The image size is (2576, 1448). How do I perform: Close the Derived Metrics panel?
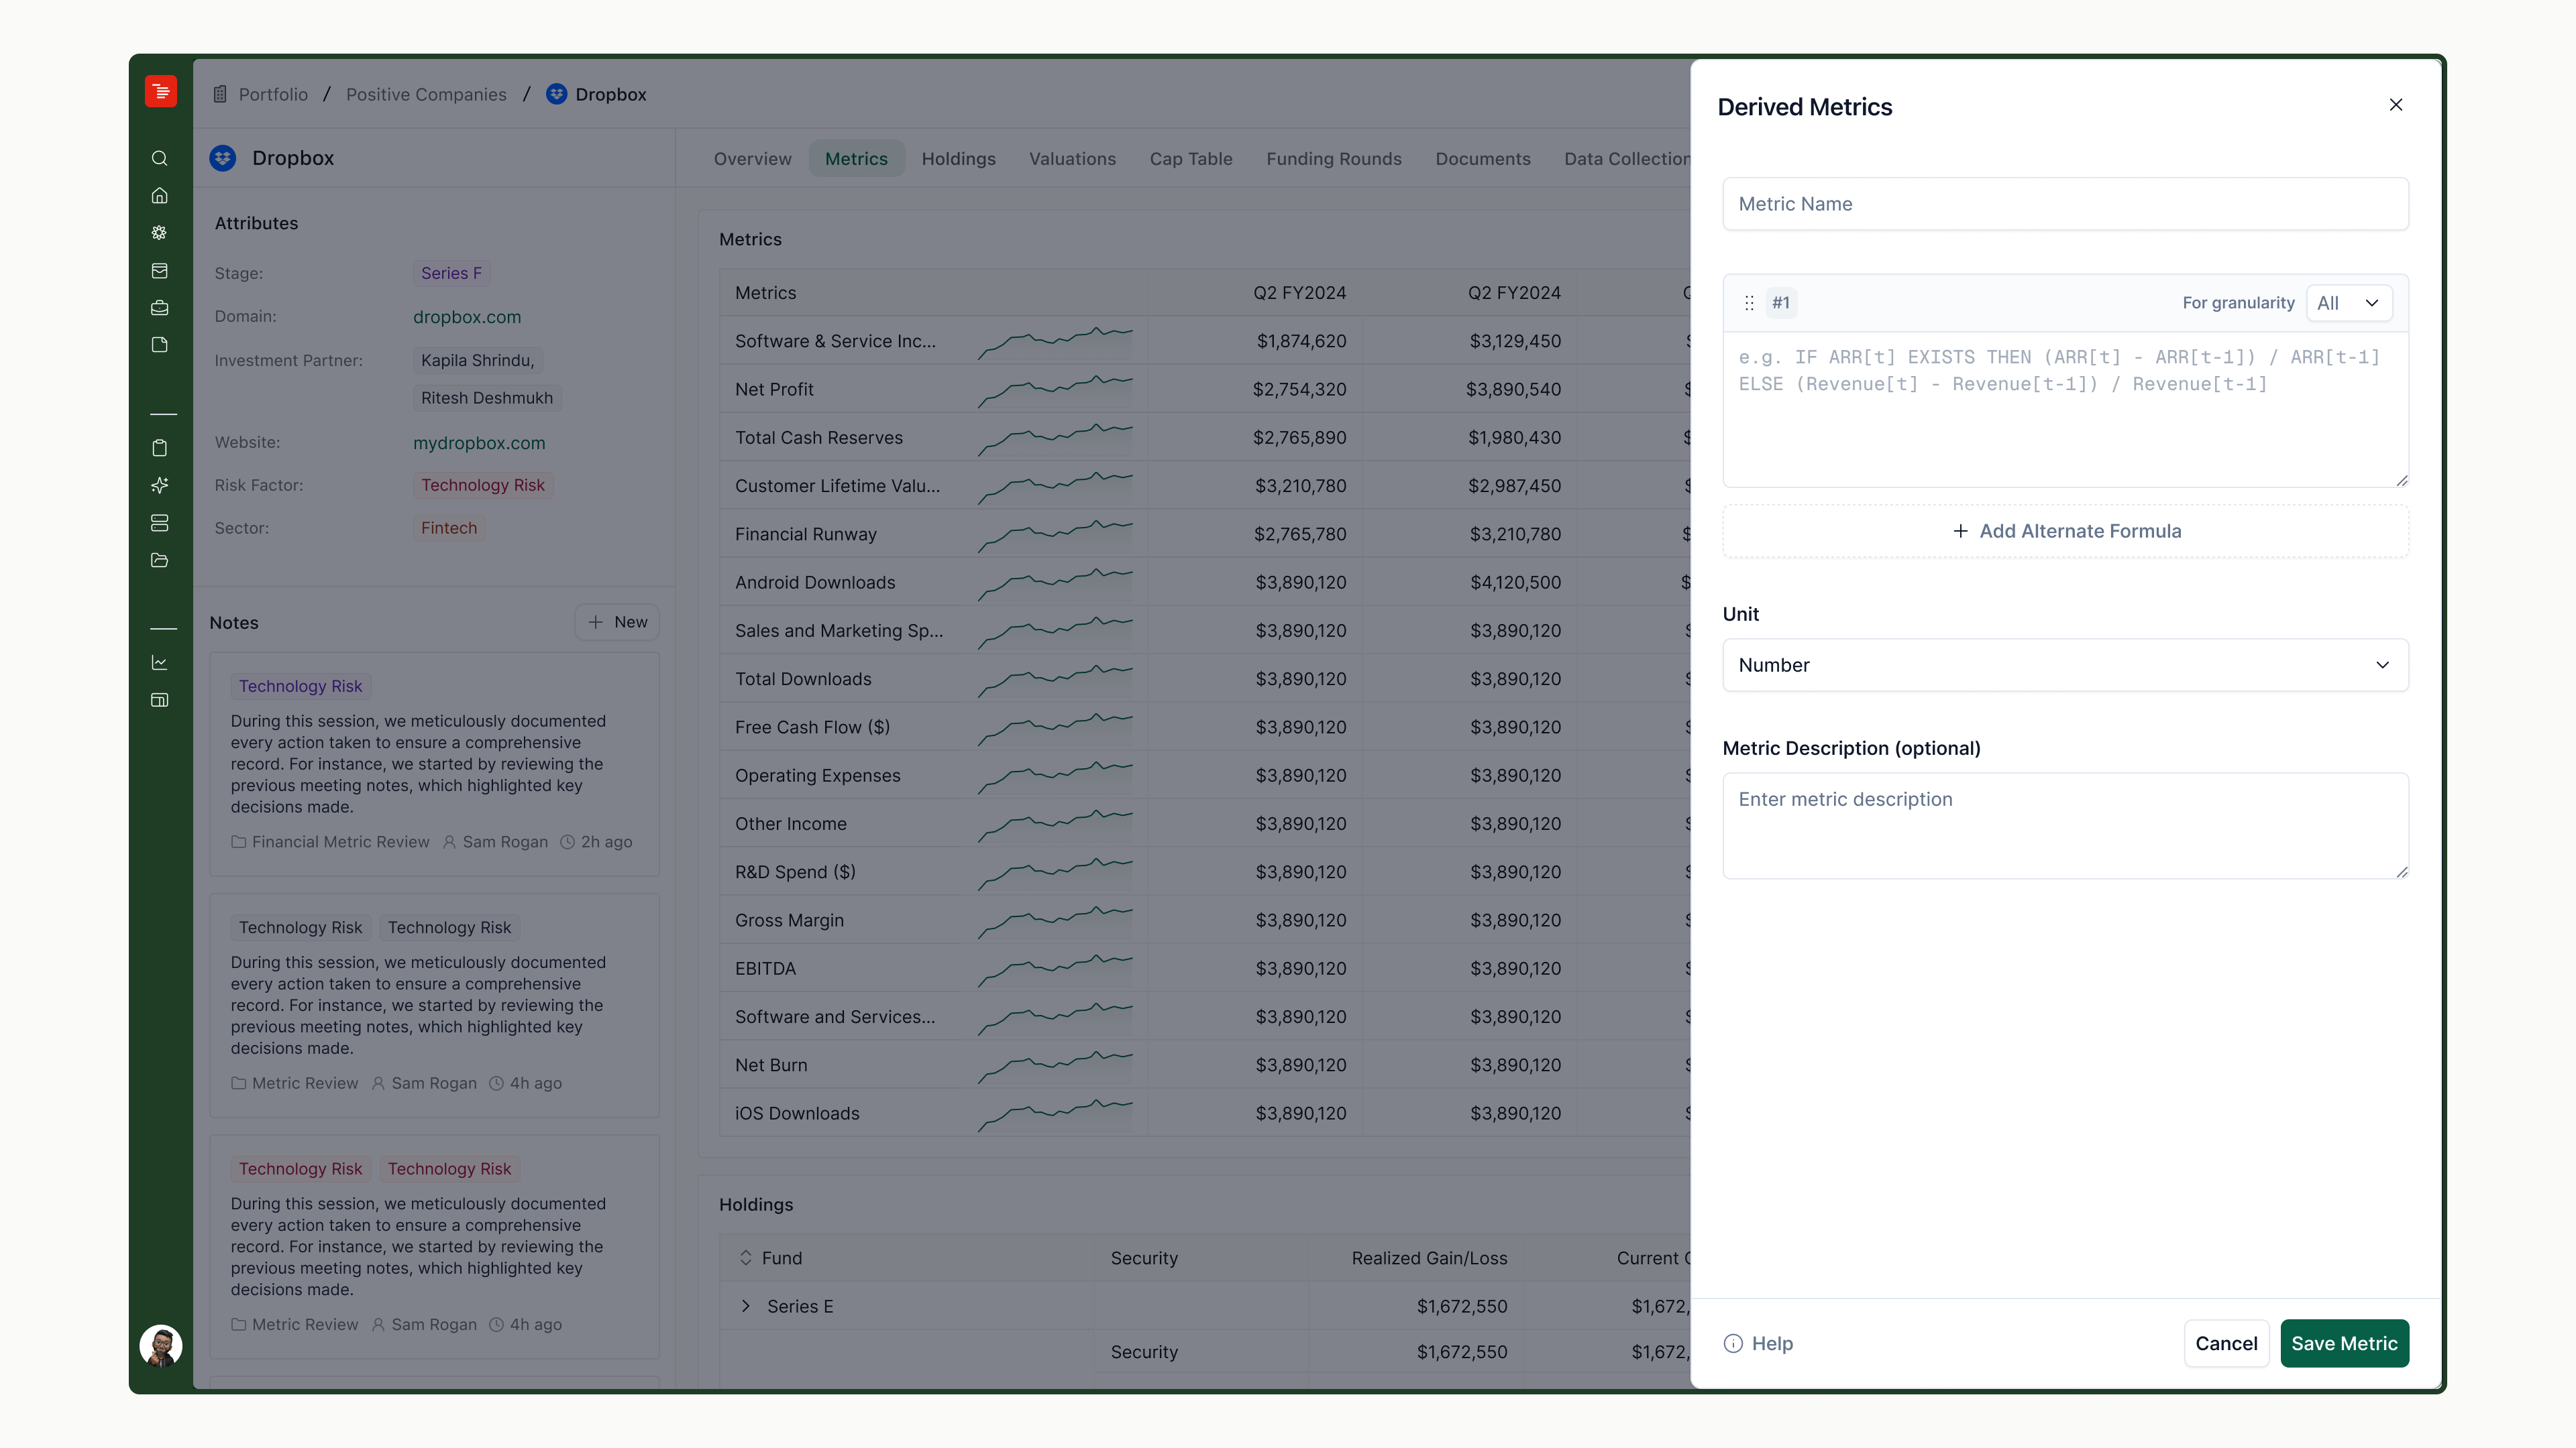(x=2395, y=105)
